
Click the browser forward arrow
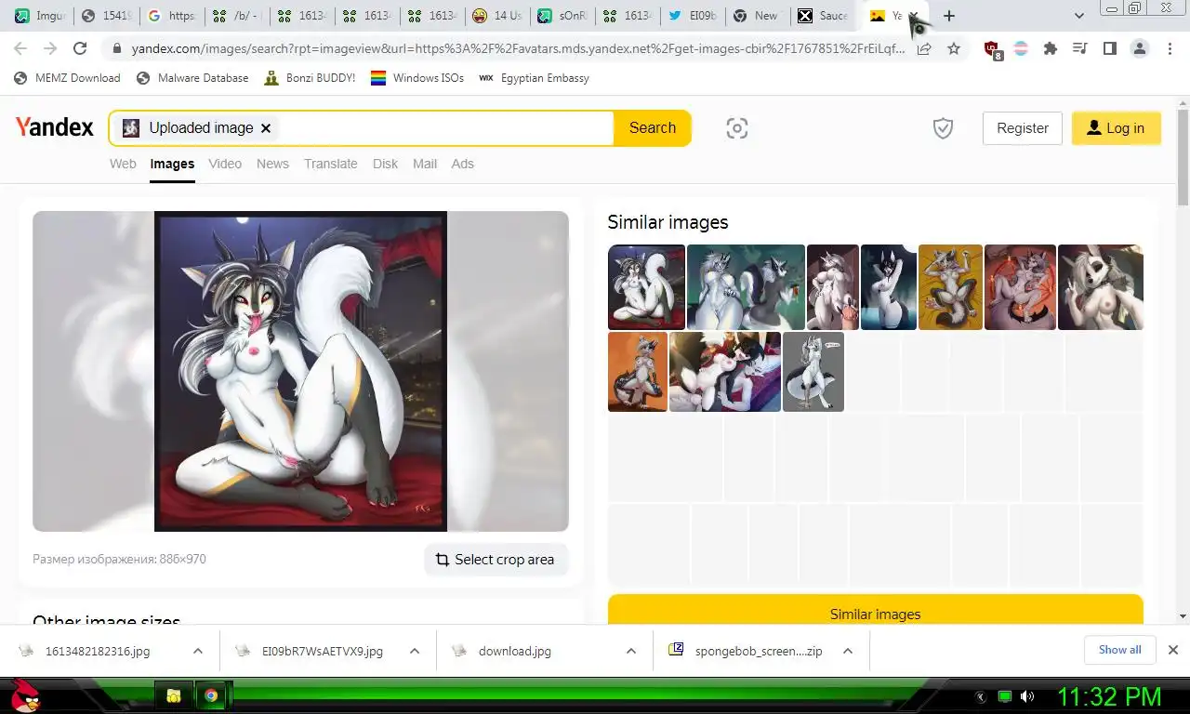click(x=50, y=48)
